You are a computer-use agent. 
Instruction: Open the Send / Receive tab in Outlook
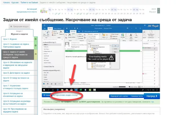coord(58,28)
